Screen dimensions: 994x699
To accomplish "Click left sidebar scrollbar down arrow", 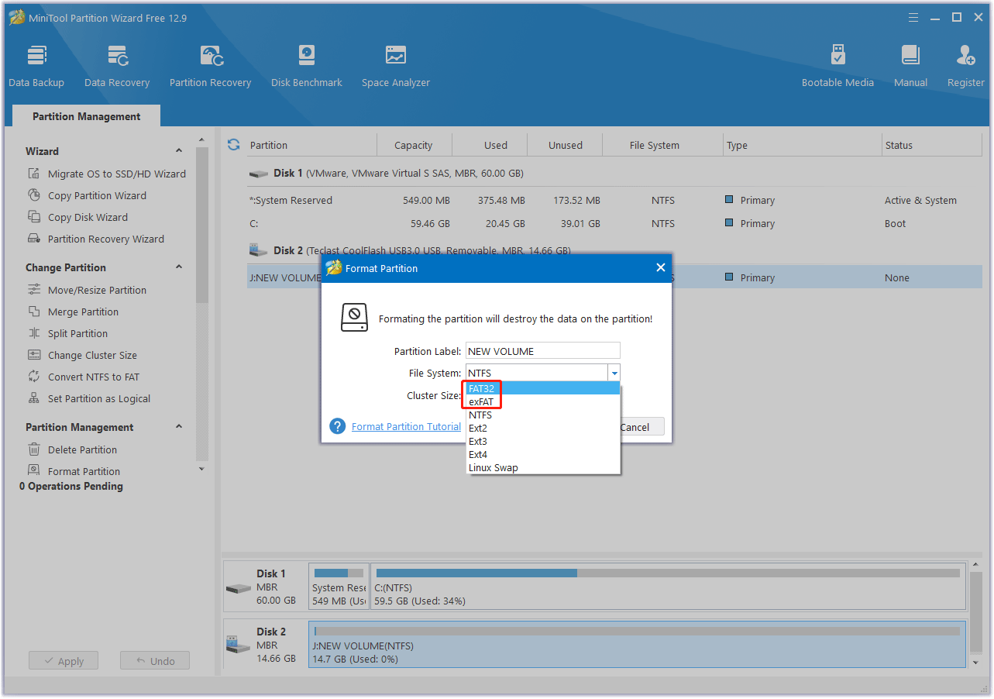I will [x=201, y=469].
